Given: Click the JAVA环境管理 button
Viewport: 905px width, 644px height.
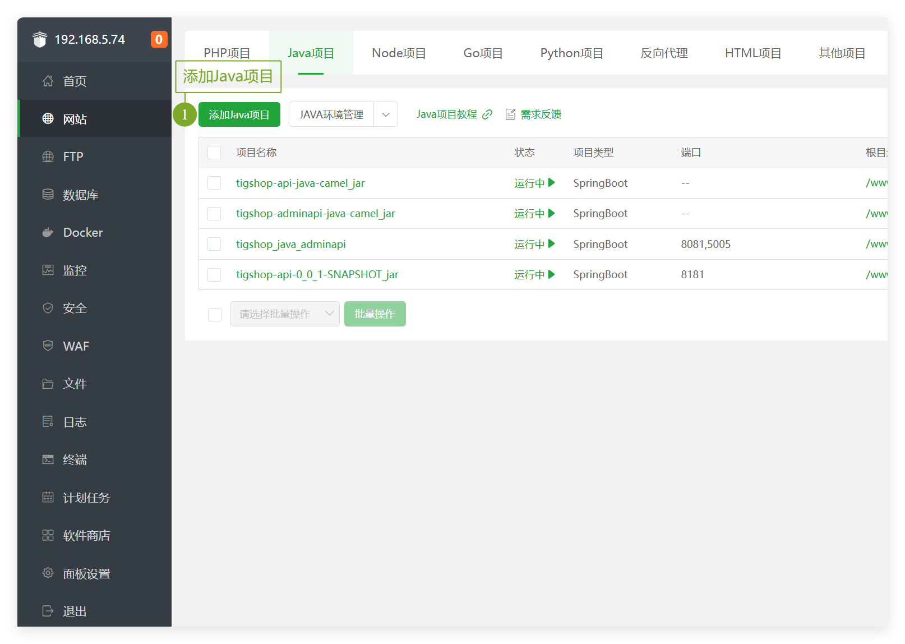Looking at the screenshot, I should pyautogui.click(x=331, y=114).
